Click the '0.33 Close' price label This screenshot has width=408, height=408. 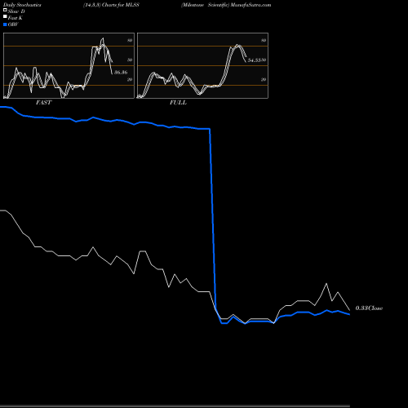(x=369, y=308)
